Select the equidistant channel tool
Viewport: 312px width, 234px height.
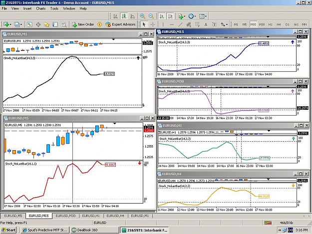coord(189,24)
